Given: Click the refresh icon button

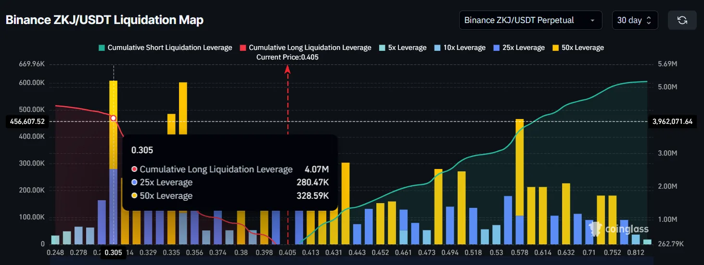Looking at the screenshot, I should (682, 20).
